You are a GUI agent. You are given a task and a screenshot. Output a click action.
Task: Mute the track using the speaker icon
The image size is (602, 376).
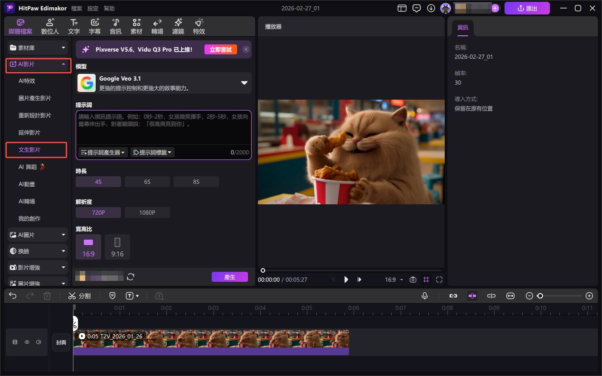pyautogui.click(x=39, y=342)
